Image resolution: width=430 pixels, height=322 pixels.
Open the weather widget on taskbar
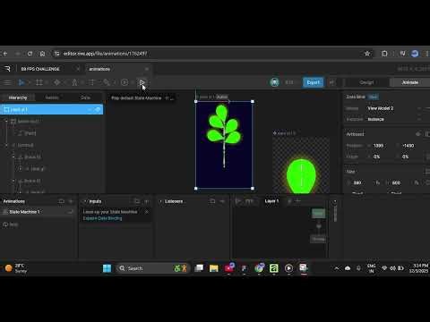pyautogui.click(x=16, y=268)
